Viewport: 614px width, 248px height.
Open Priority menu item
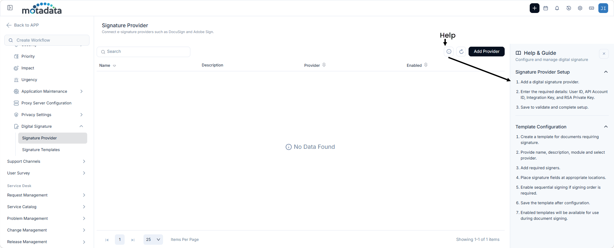pos(28,56)
